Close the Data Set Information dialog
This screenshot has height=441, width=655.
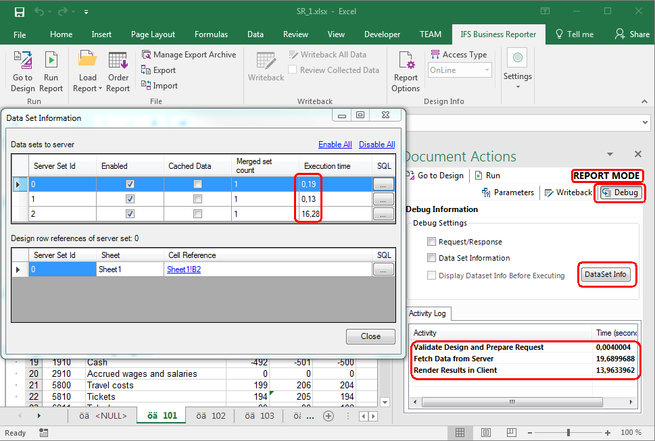370,336
